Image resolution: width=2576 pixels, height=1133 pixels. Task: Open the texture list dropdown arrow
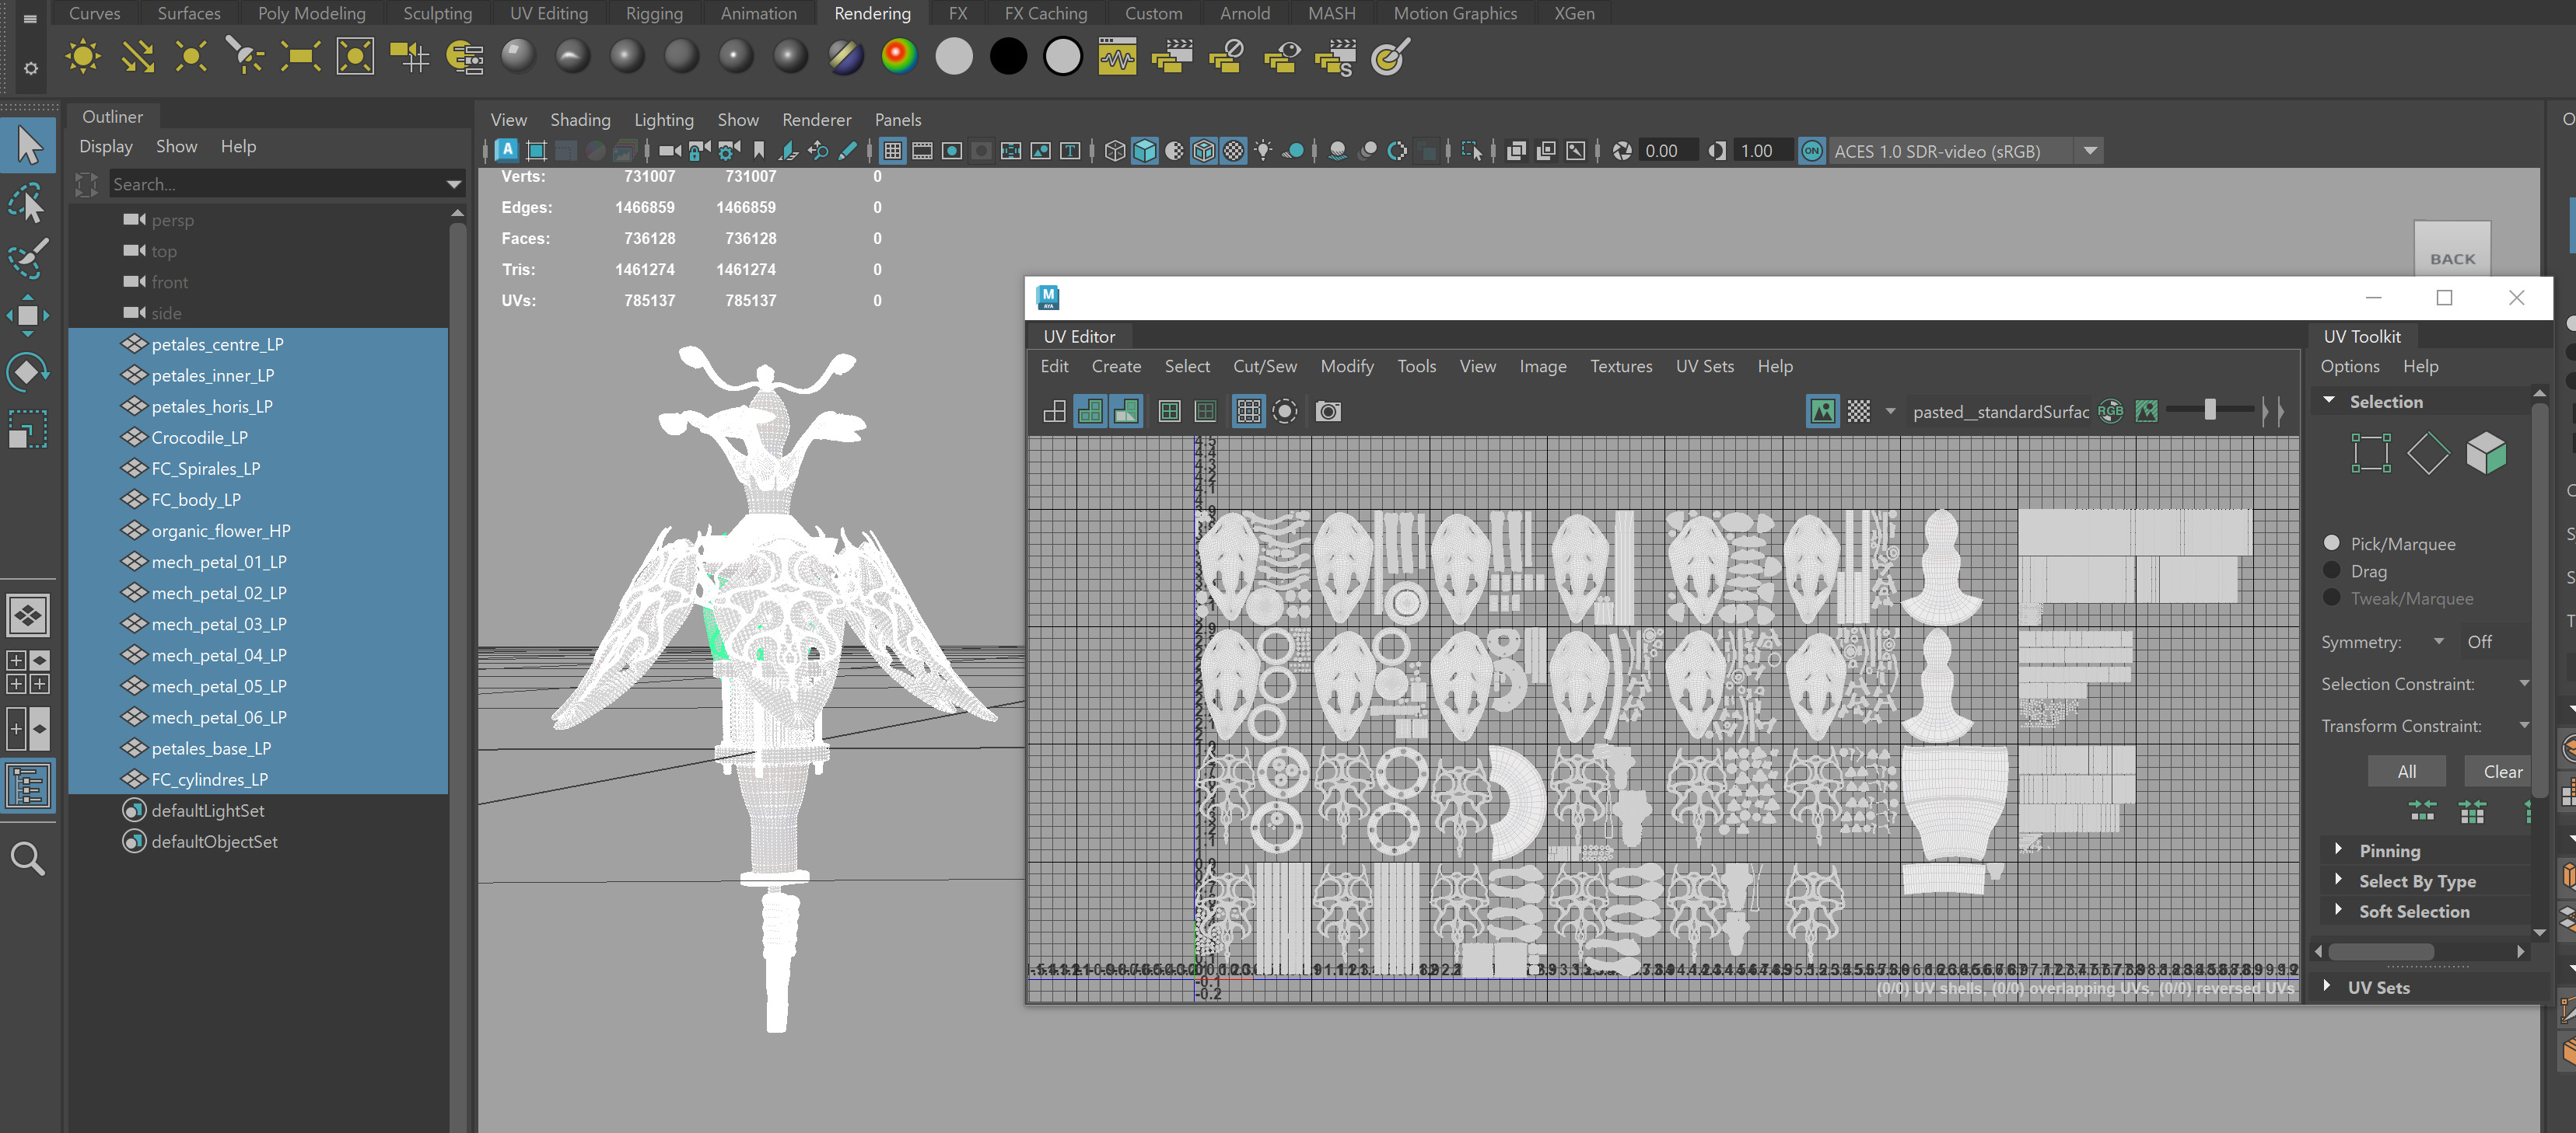click(1890, 412)
